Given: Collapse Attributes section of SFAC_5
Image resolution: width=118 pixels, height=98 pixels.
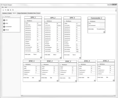Looking at the screenshot, I should click(98, 64).
